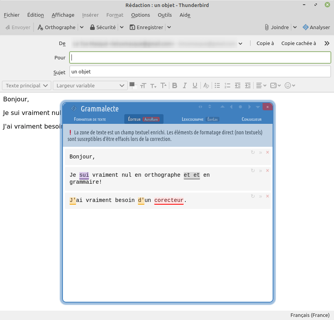The height and width of the screenshot is (320, 334).
Task: Open the emoticon smiley dropdown
Action: pos(290,86)
